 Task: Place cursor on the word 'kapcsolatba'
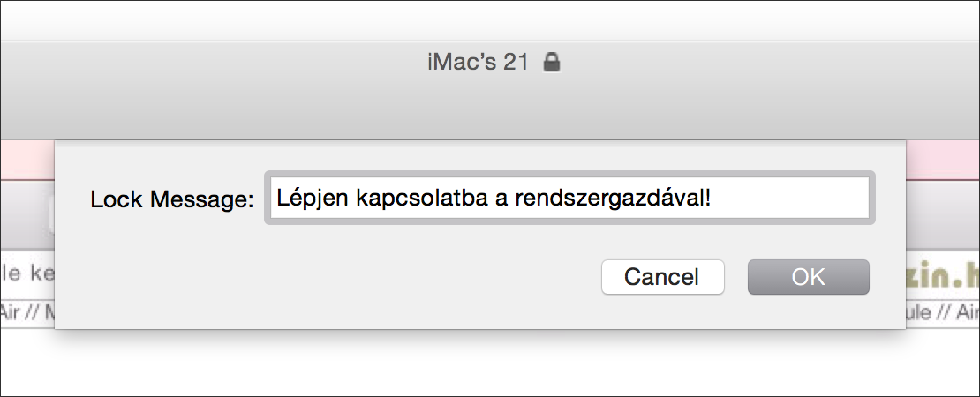pos(421,198)
